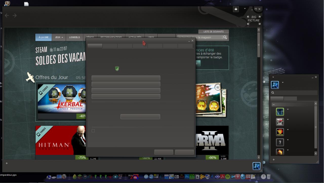Select the second tab in the friends window
324x183 pixels.
tap(290, 98)
